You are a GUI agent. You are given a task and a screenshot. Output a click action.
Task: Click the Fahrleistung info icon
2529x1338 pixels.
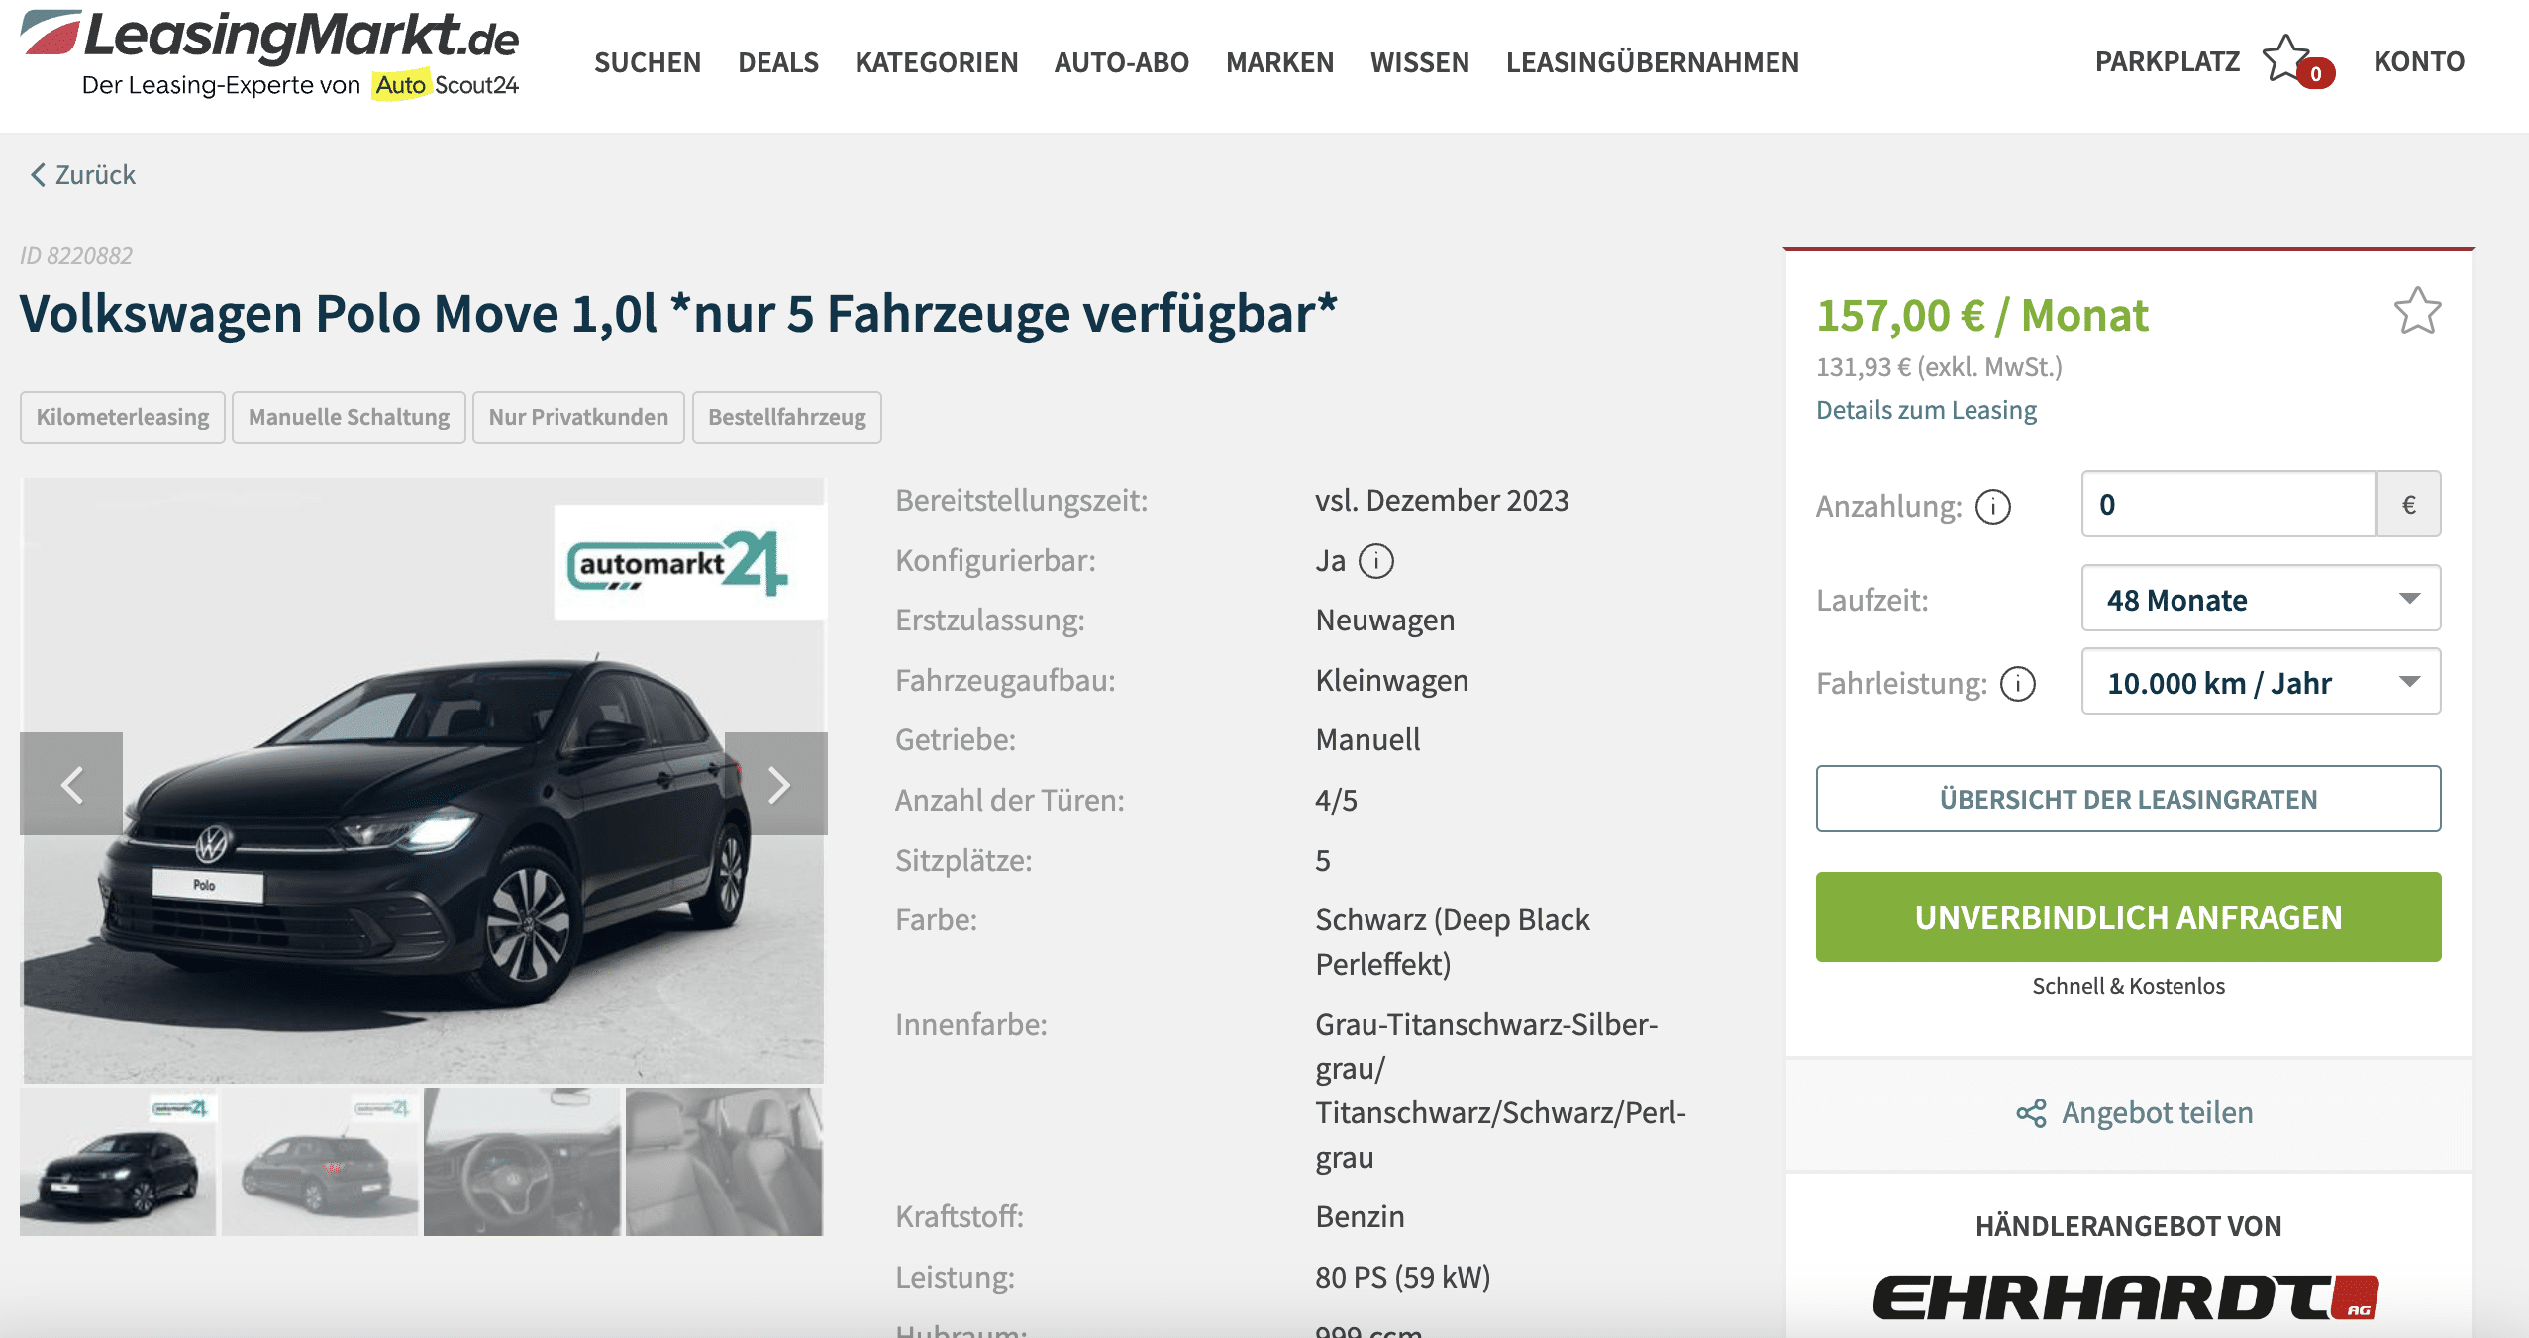[2017, 684]
